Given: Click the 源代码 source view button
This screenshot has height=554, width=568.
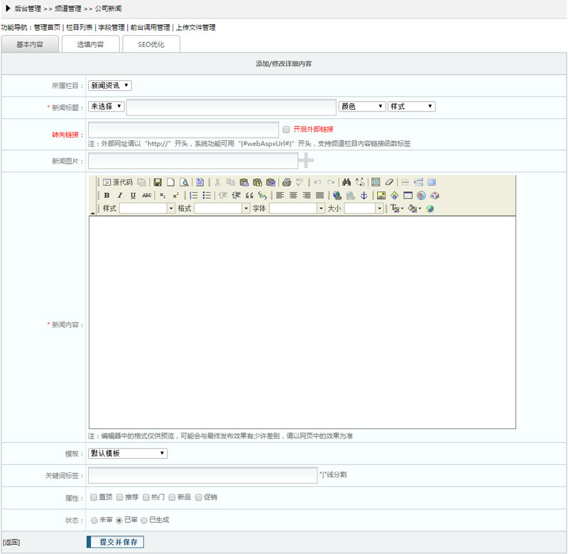Looking at the screenshot, I should click(118, 182).
